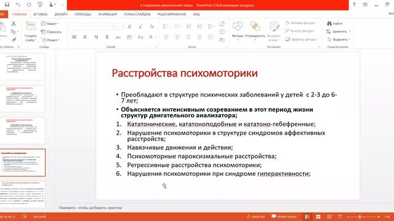Viewport: 394px width, 221px height.
Task: Toggle italic (К) formatting
Action: pyautogui.click(x=85, y=37)
